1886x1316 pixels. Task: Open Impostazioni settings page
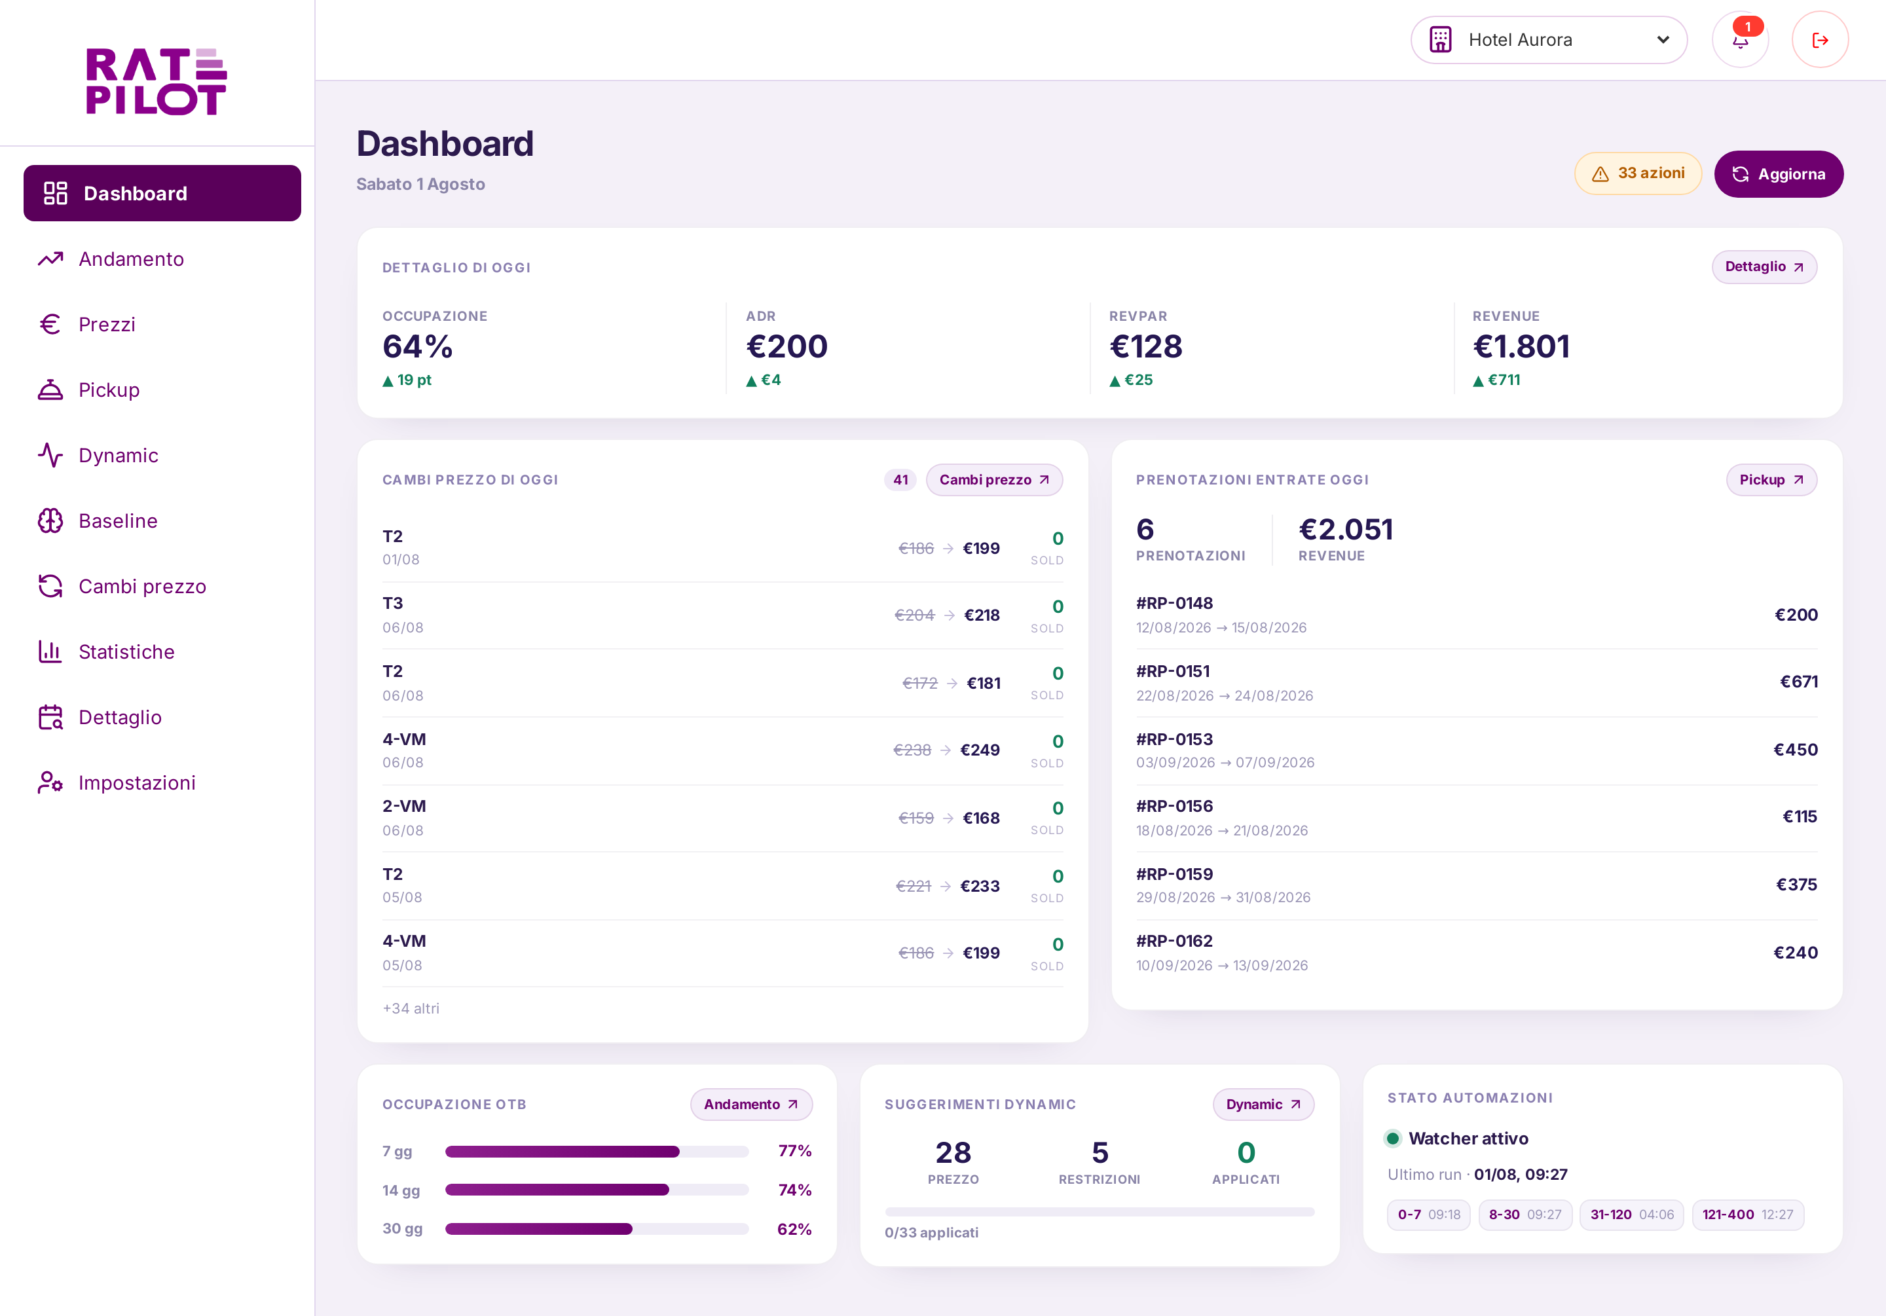(x=162, y=782)
